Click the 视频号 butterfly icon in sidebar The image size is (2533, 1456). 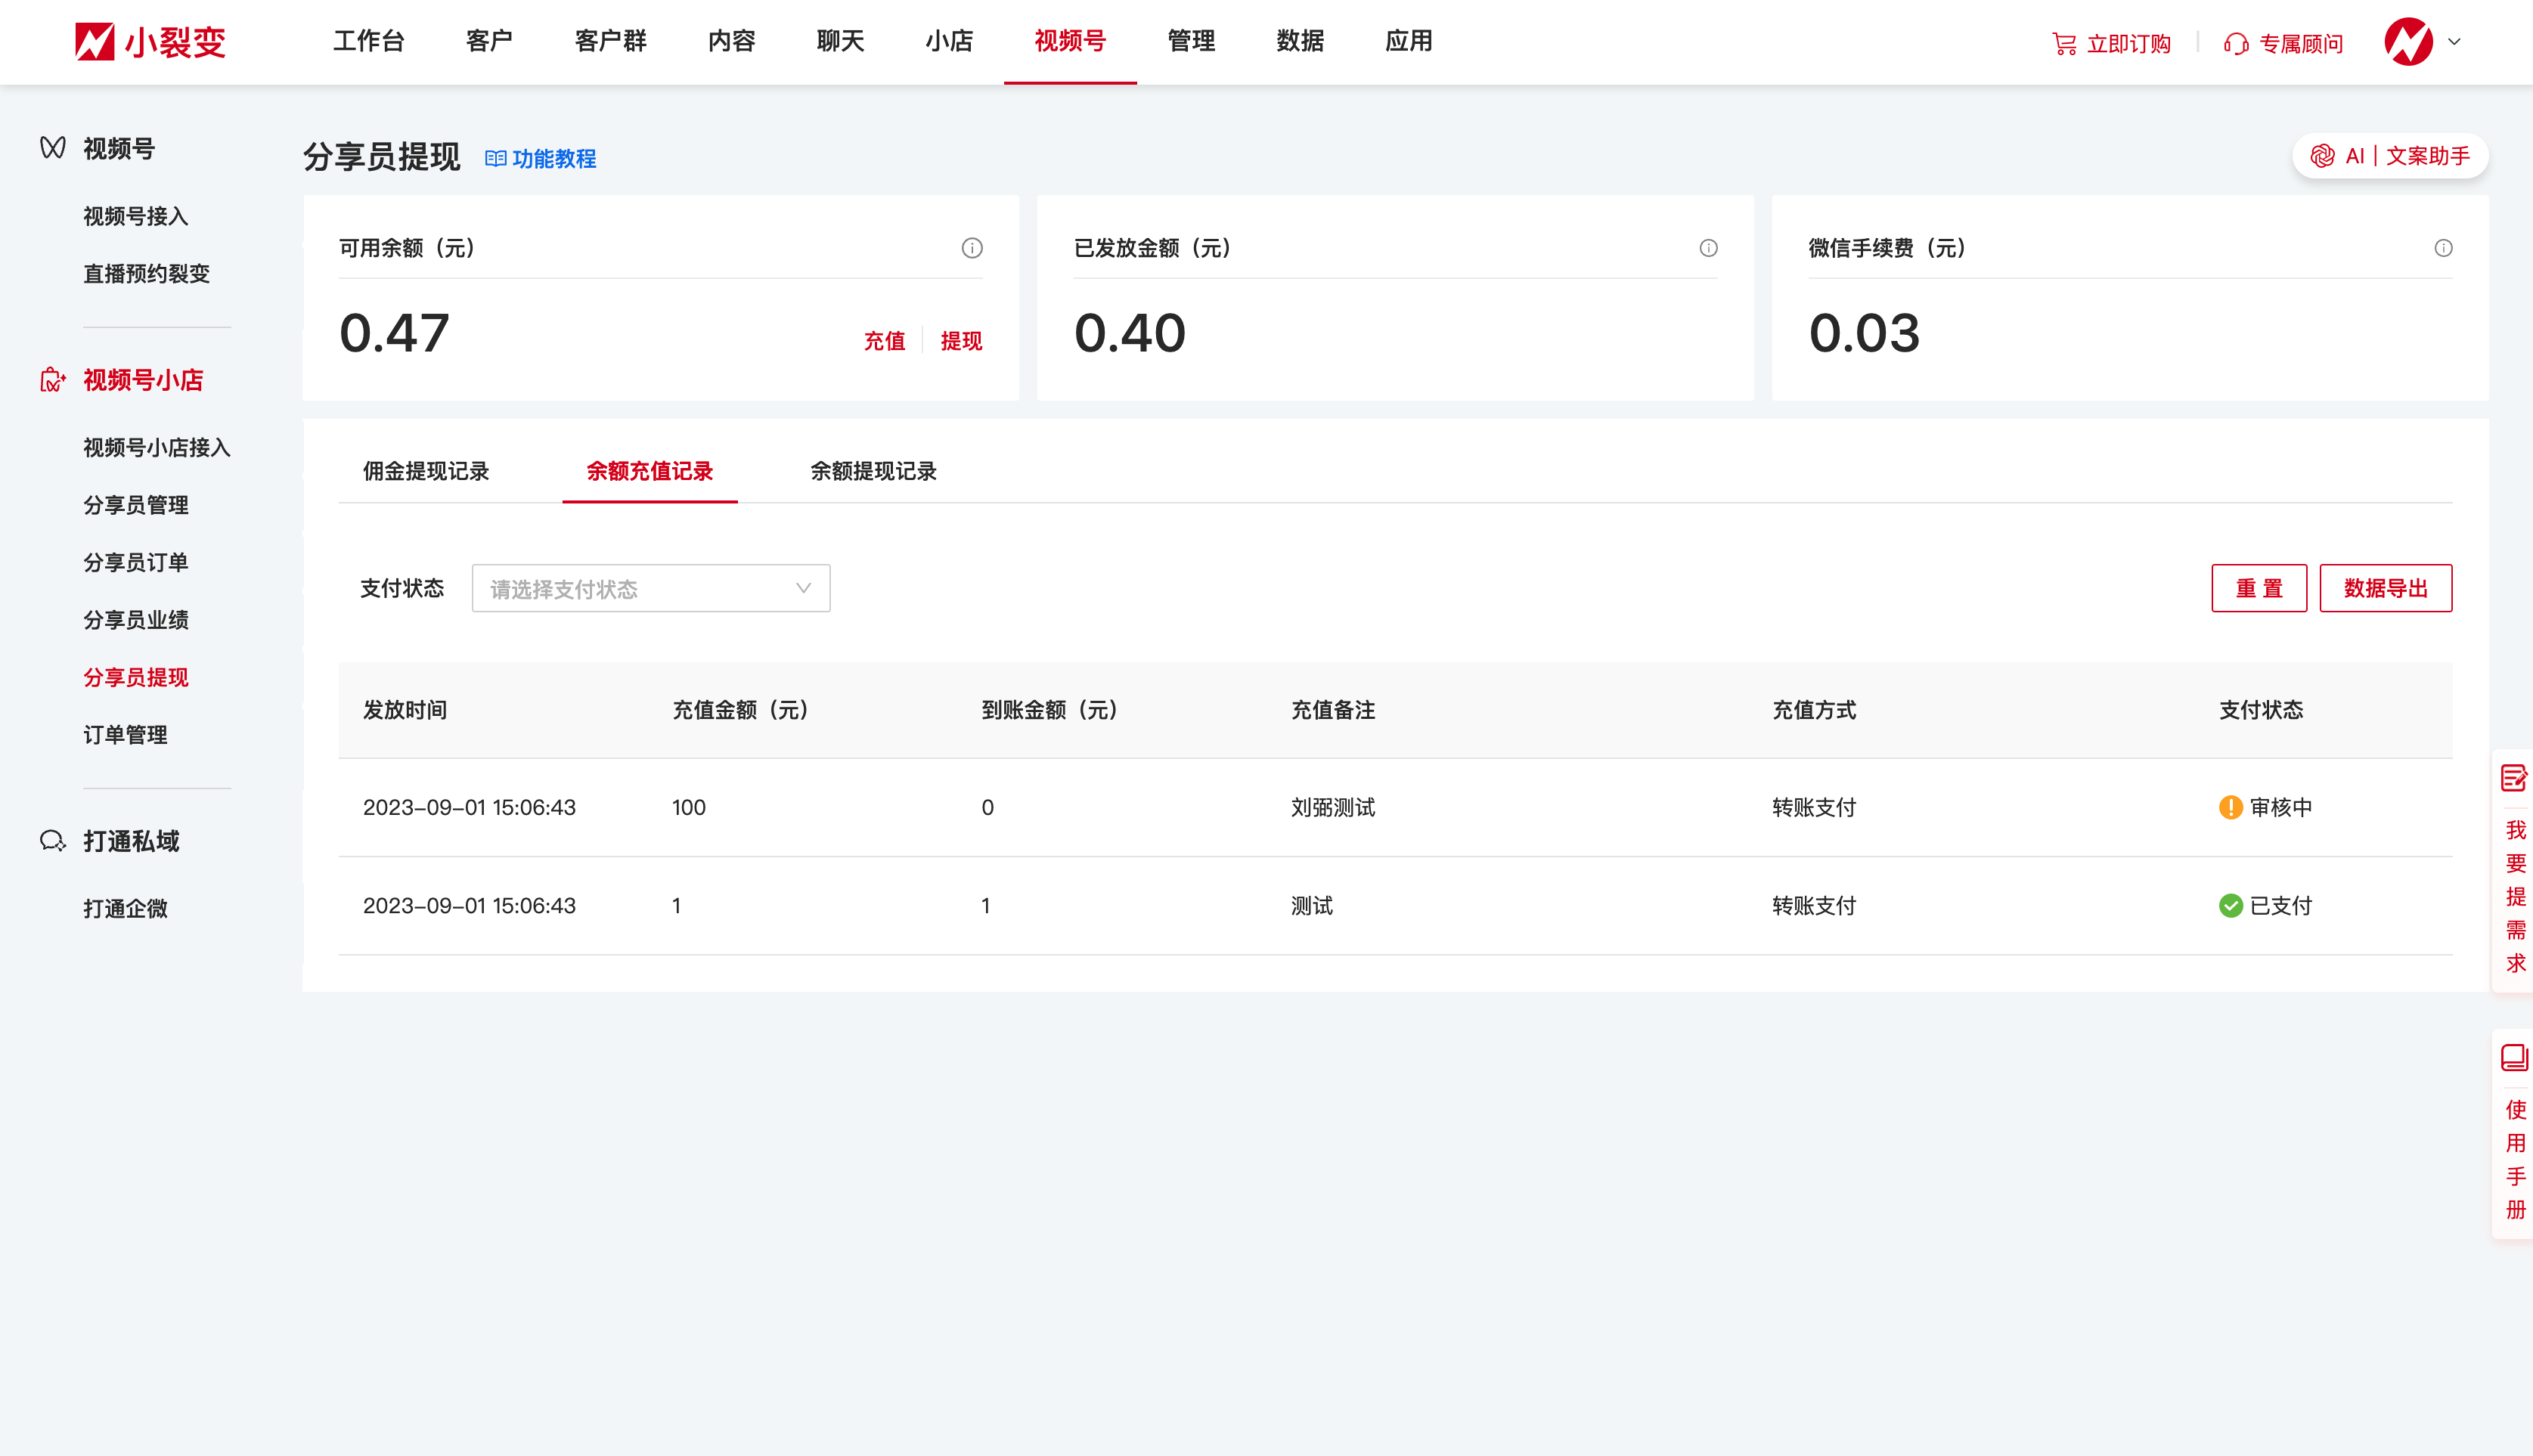(x=53, y=148)
